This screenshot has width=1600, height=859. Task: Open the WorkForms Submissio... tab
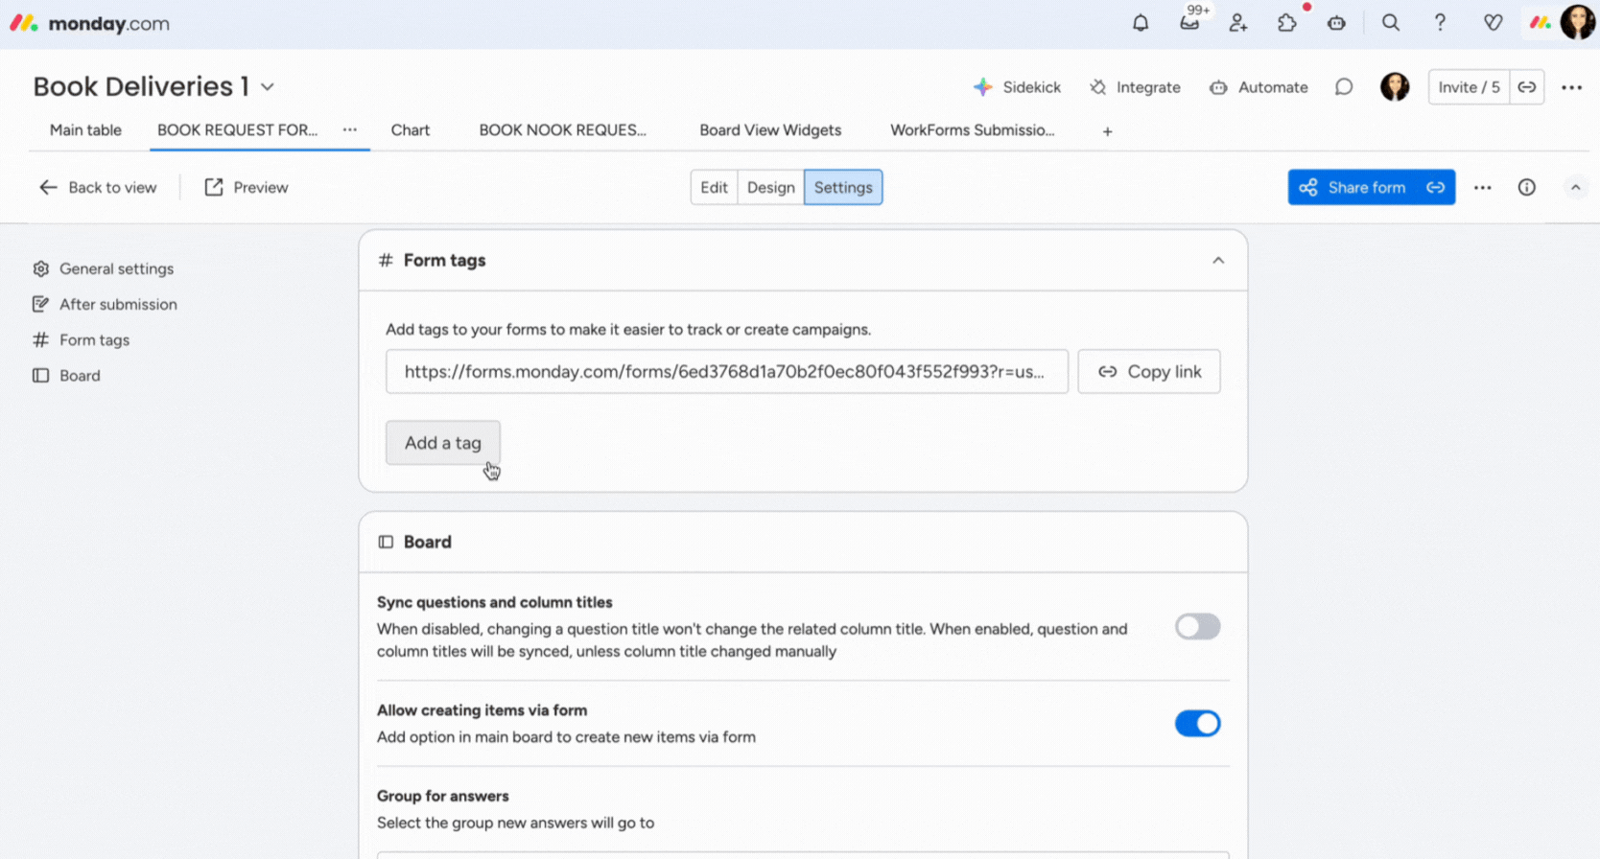[972, 130]
